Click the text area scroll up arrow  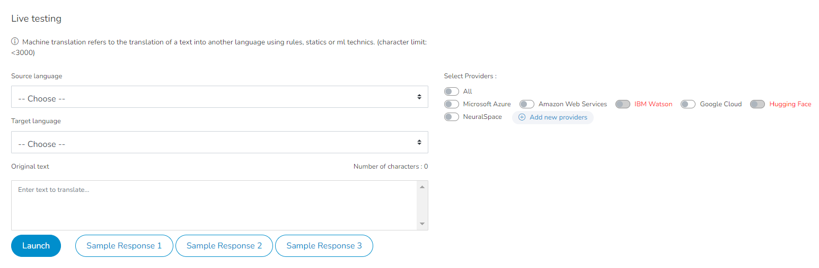pos(422,187)
